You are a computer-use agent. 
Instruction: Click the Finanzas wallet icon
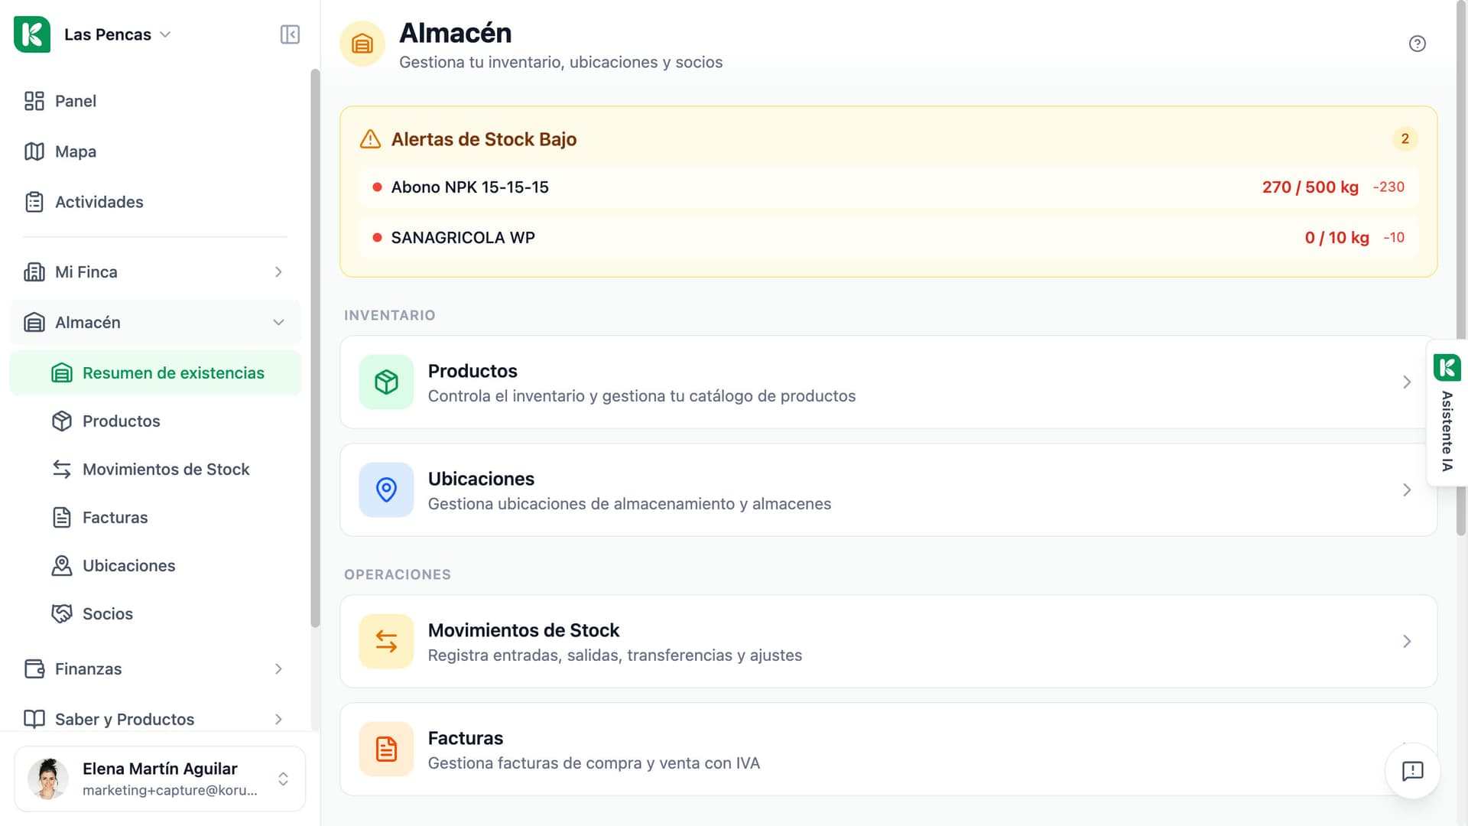coord(34,669)
